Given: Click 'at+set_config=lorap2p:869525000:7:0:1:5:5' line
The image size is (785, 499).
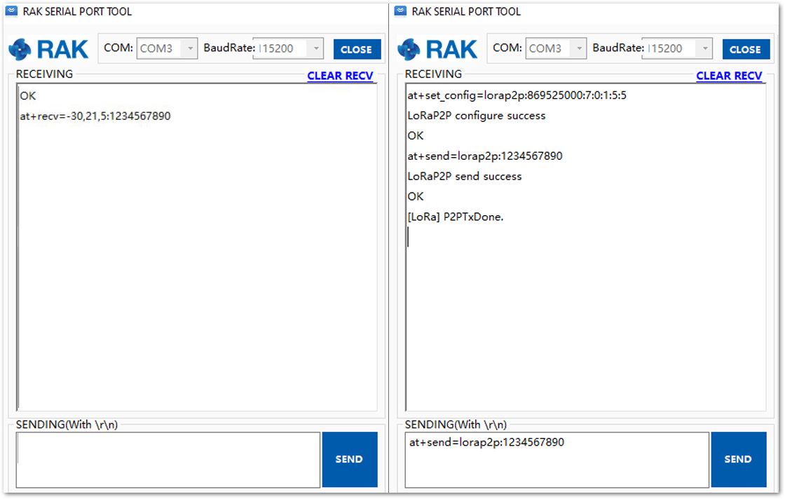Looking at the screenshot, I should point(517,95).
